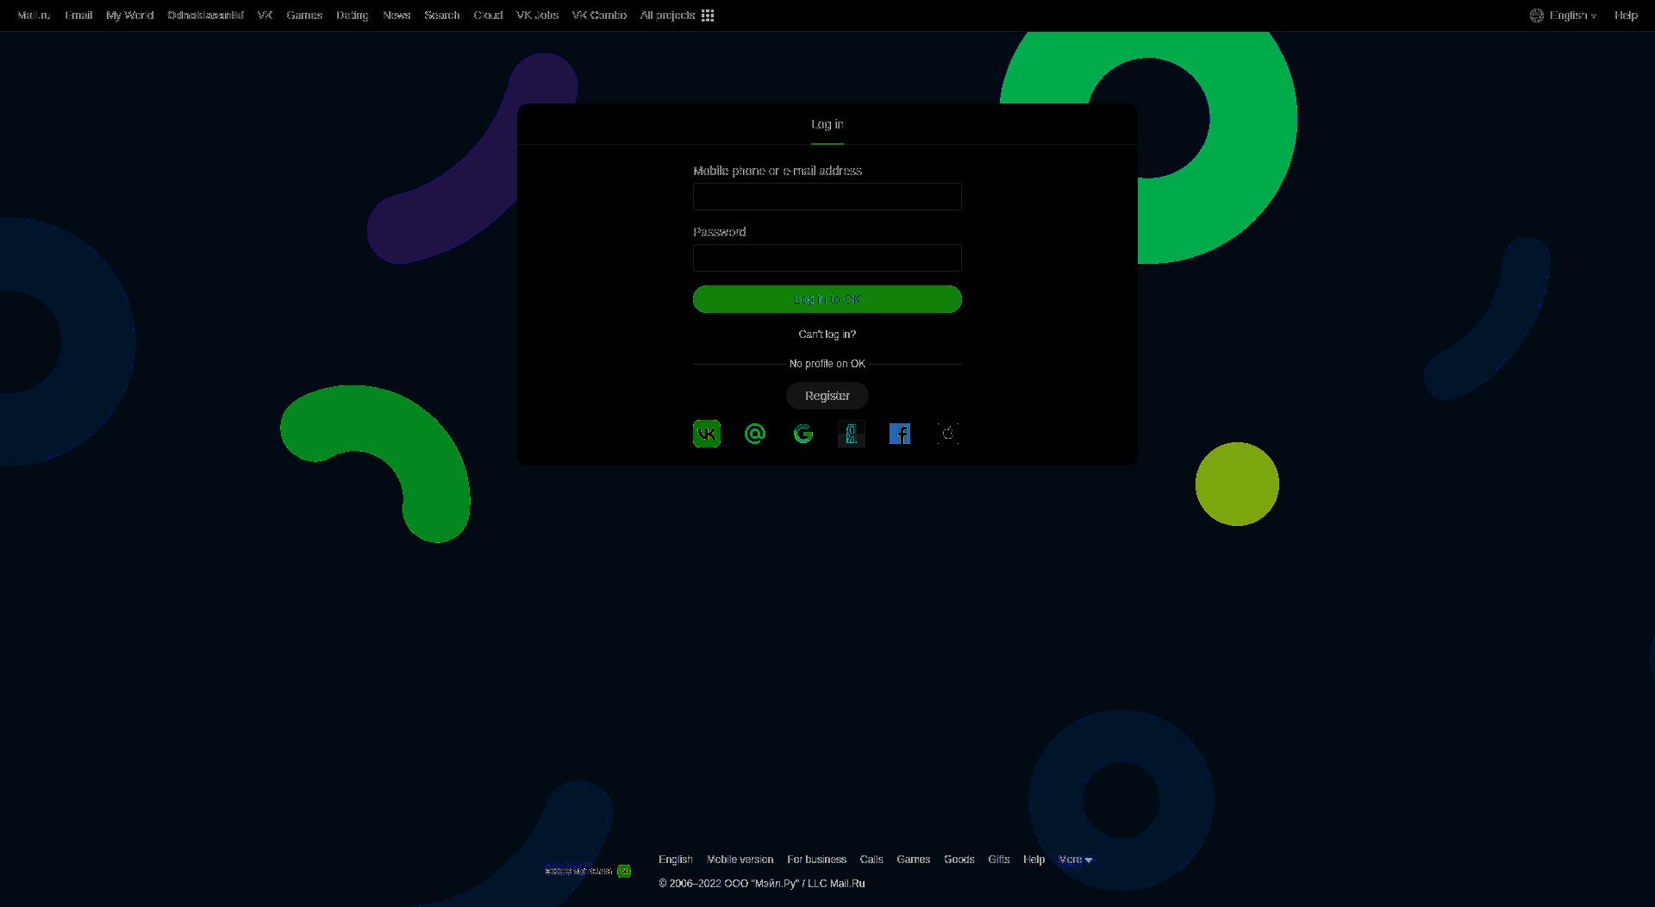Click Help in the top bar
1655x907 pixels.
tap(1627, 16)
